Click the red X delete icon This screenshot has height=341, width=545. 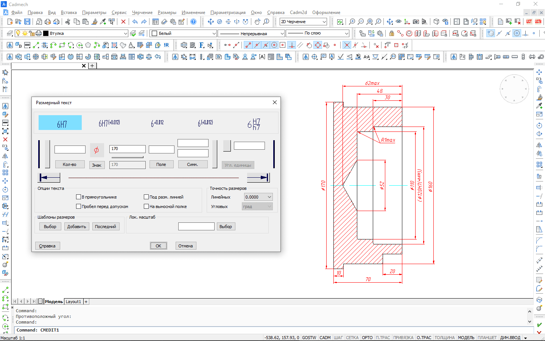(123, 22)
